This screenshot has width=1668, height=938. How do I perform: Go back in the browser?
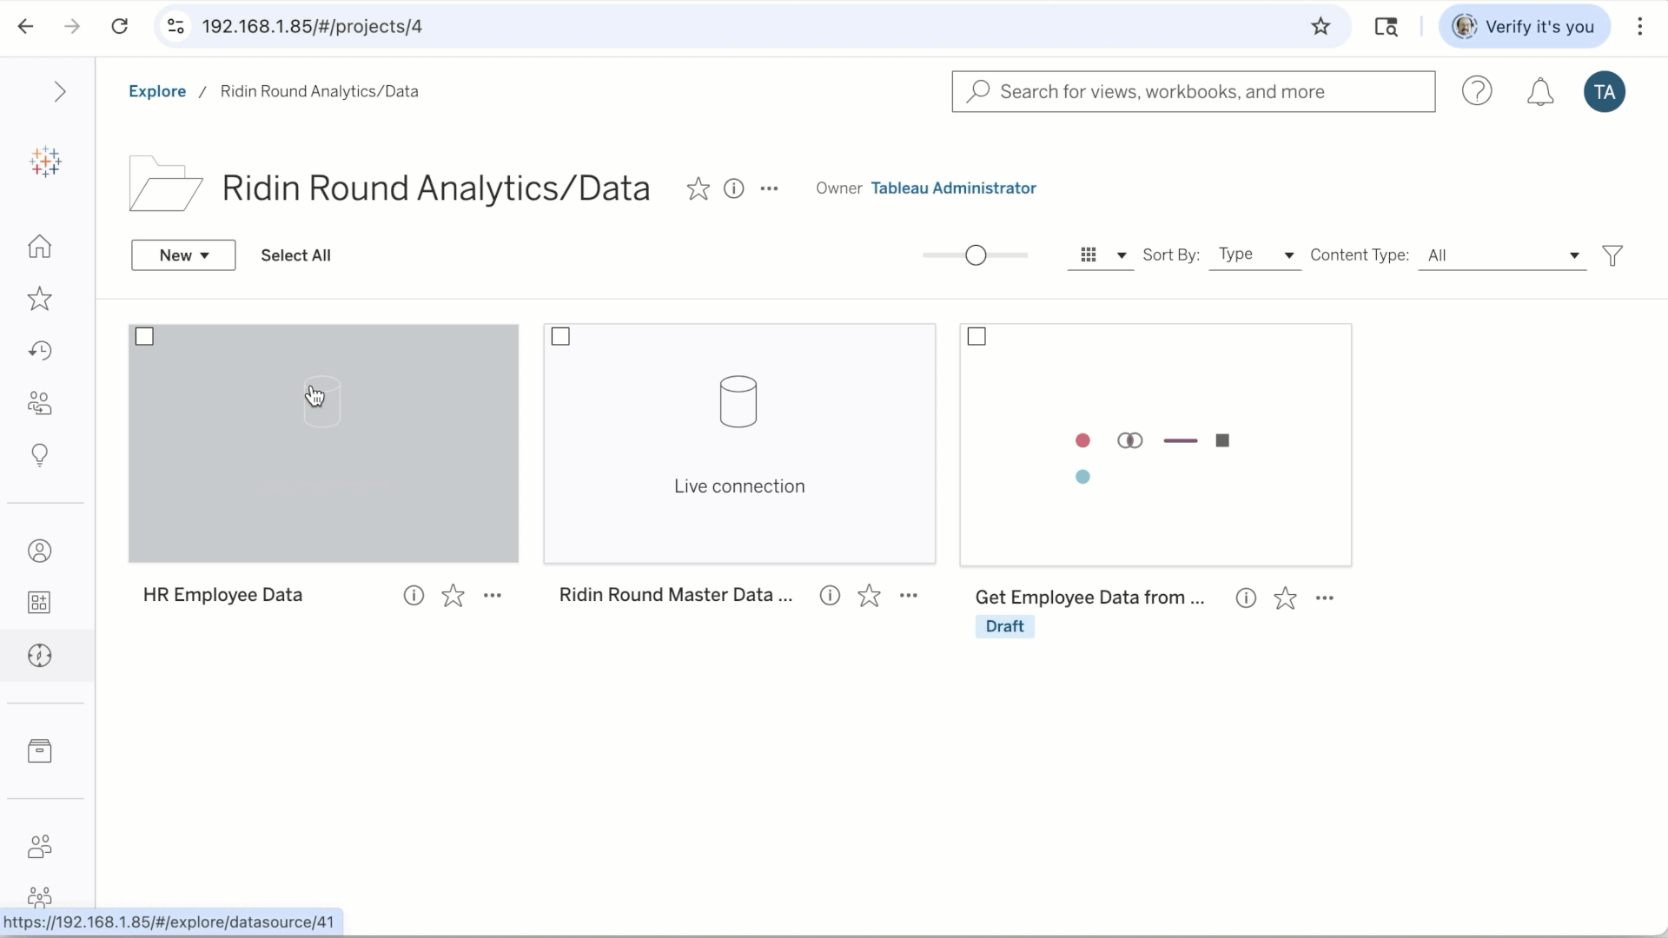pyautogui.click(x=25, y=26)
